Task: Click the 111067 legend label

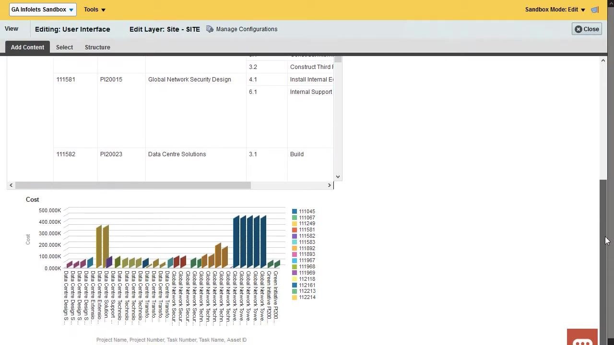Action: tap(307, 218)
